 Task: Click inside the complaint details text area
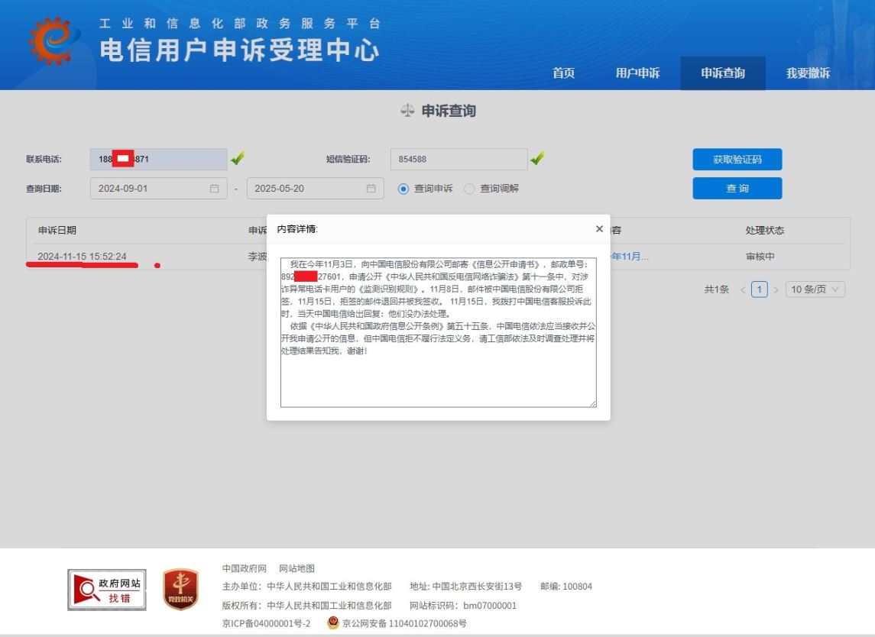(x=438, y=332)
